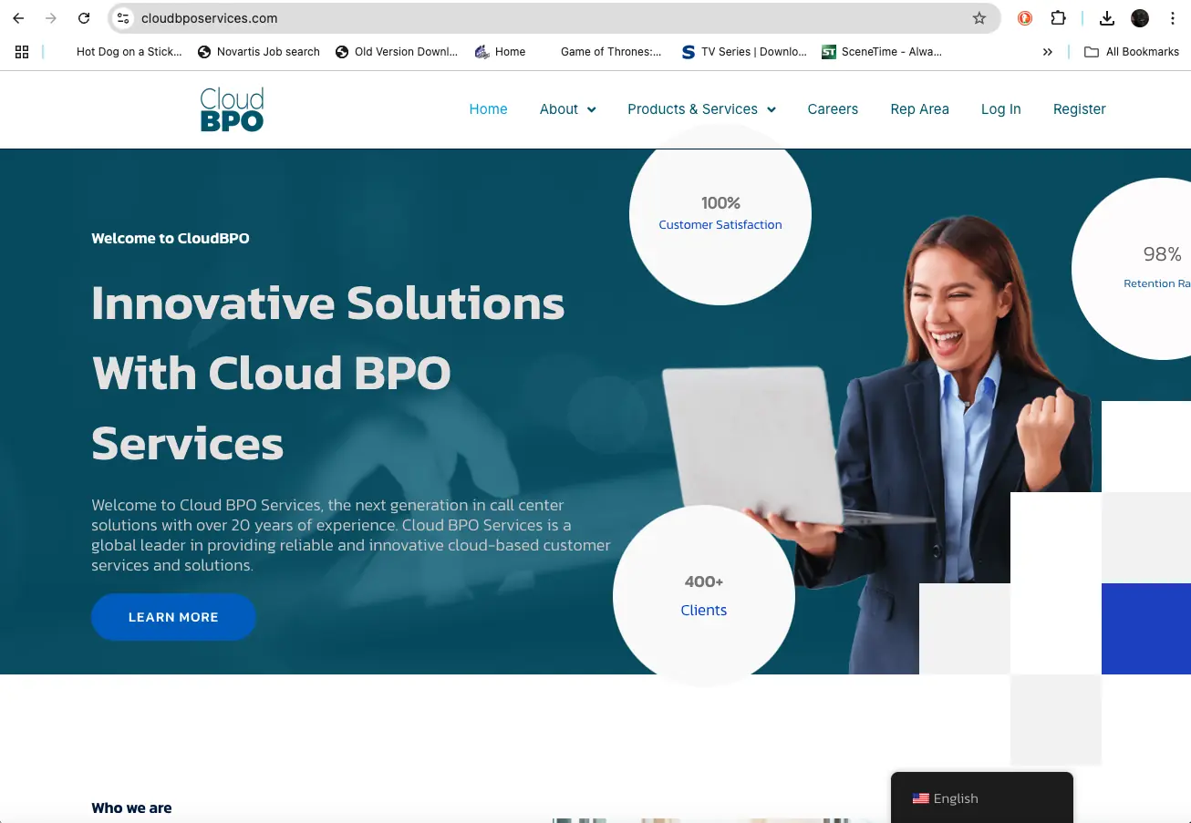Click the CloudBPO logo
Viewport: 1191px width, 823px height.
coord(232,109)
